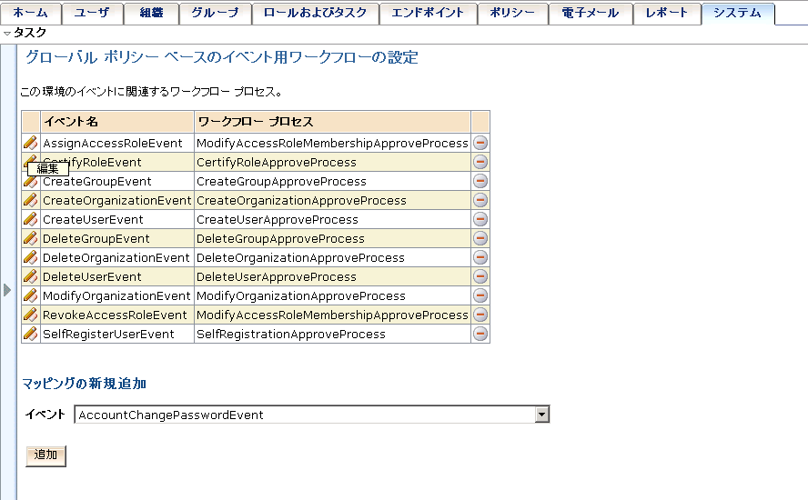This screenshot has width=808, height=500.
Task: Remove the DeleteGroupEvent mapping
Action: 480,238
